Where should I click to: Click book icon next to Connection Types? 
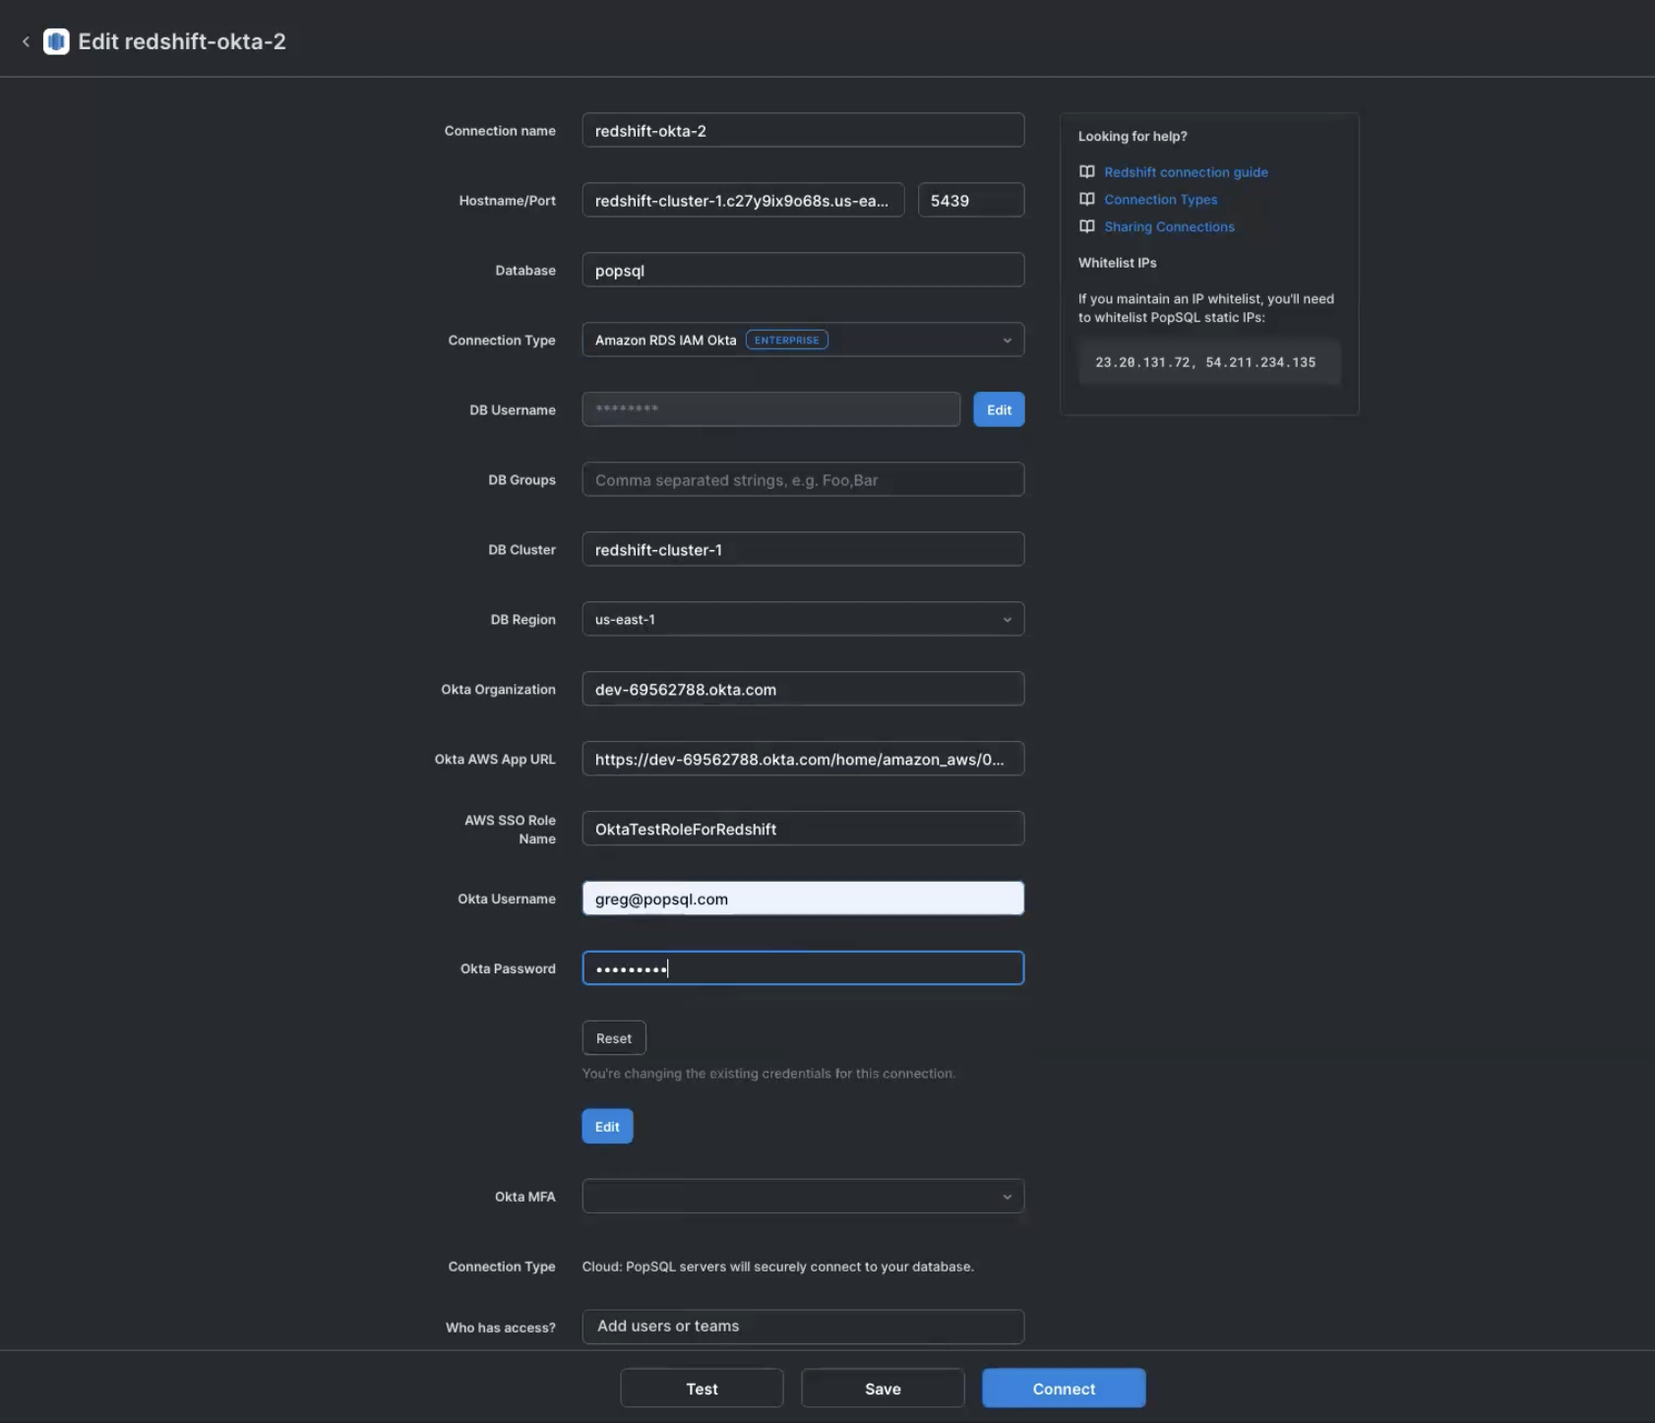(1086, 199)
